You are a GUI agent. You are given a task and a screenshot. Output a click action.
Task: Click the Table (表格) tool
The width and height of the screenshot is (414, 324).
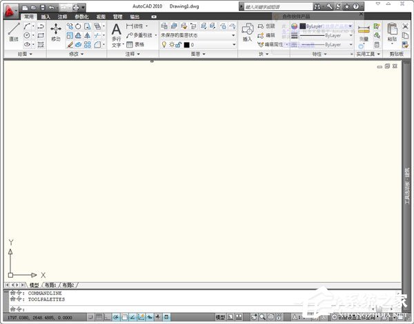(135, 44)
